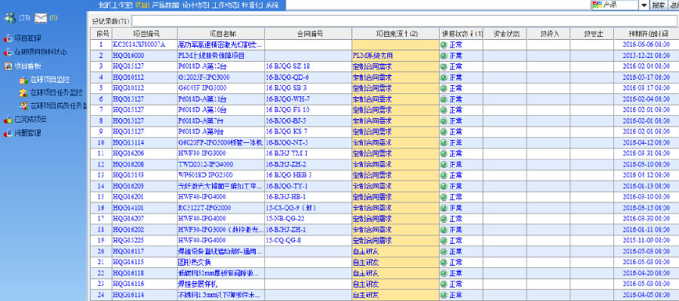This screenshot has height=301, width=679.
Task: Open project PLM上线服务保障项目
Action: click(x=212, y=56)
